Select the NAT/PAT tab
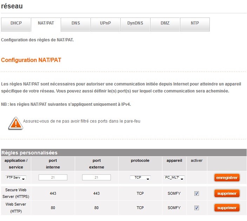The width and height of the screenshot is (247, 221). click(x=46, y=23)
